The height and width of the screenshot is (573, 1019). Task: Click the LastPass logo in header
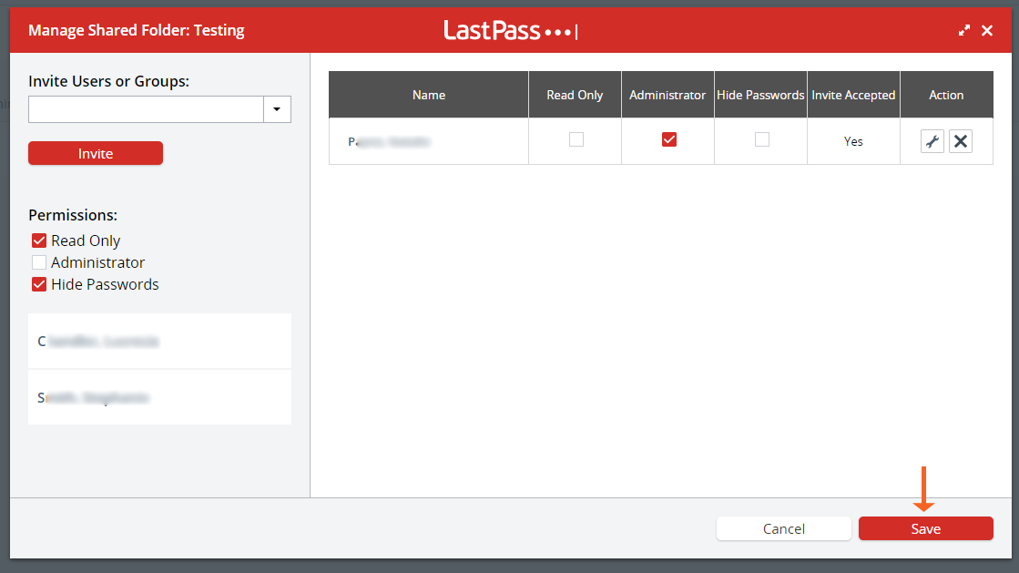tap(510, 30)
